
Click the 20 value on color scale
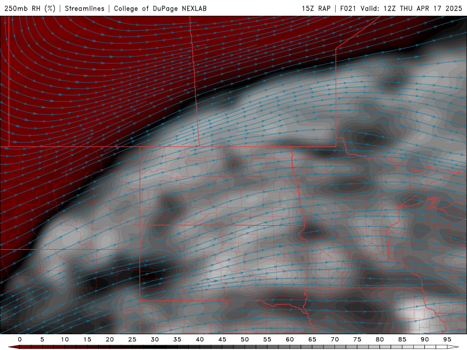[x=110, y=339]
